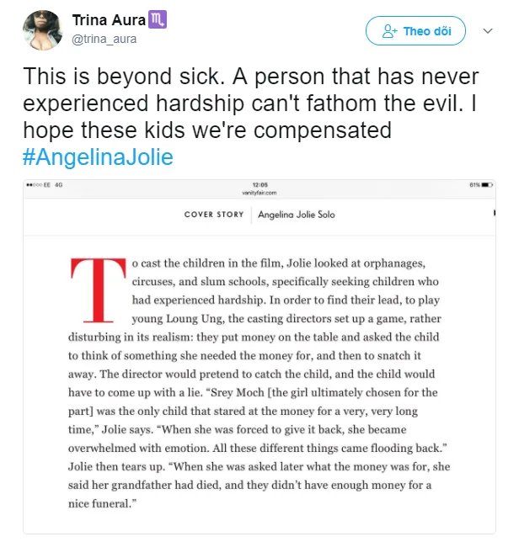
Task: Open the Trina Aura display name
Action: click(109, 20)
